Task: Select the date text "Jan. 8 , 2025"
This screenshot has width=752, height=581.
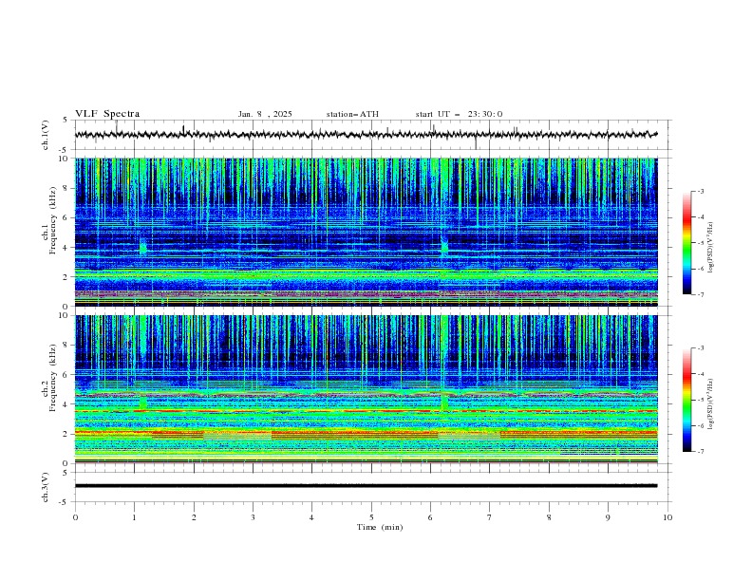Action: [x=265, y=114]
